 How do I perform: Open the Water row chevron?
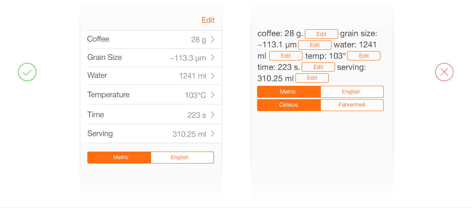click(213, 76)
